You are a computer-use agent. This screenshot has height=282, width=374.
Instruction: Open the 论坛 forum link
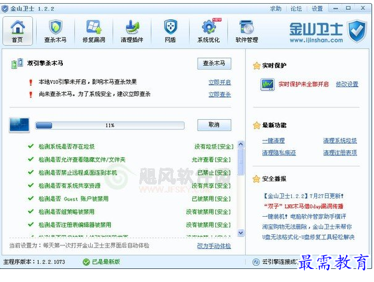[x=296, y=9]
